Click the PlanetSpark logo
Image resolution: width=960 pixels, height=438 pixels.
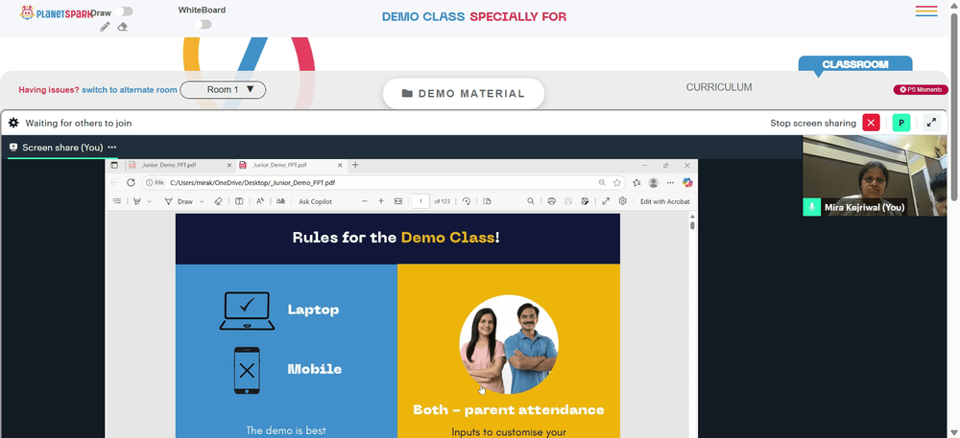[x=55, y=12]
